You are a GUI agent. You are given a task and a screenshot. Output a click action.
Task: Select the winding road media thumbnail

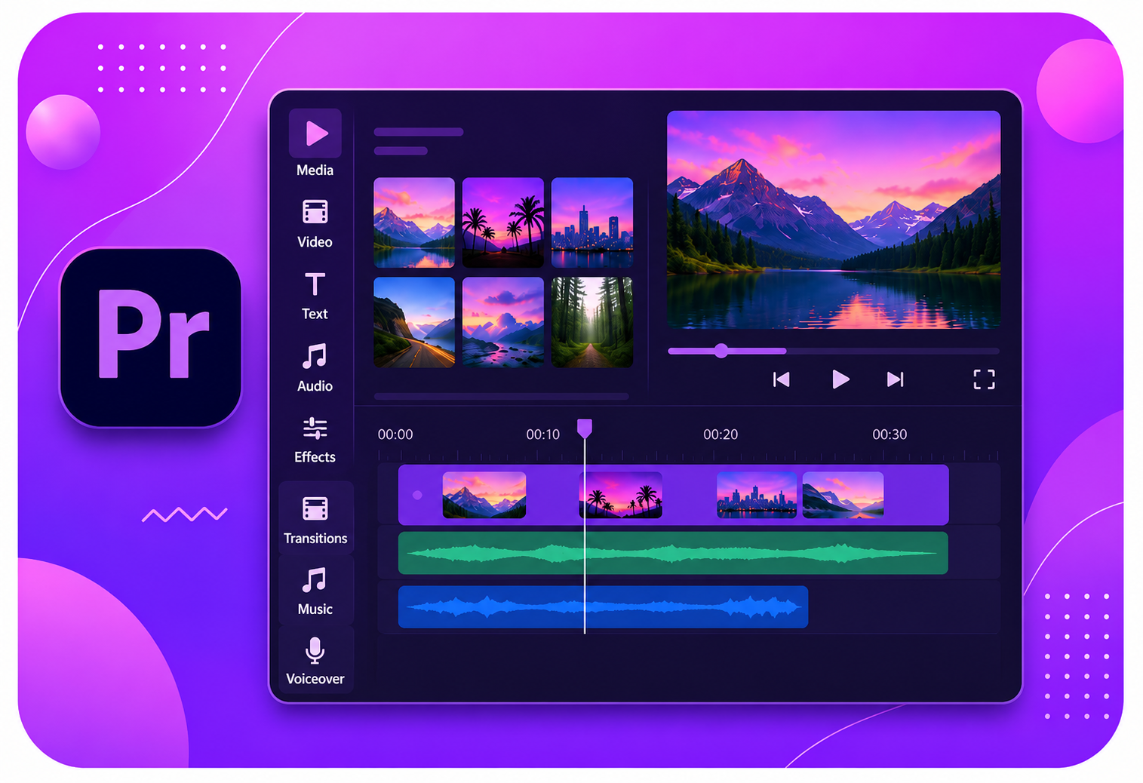pyautogui.click(x=414, y=322)
